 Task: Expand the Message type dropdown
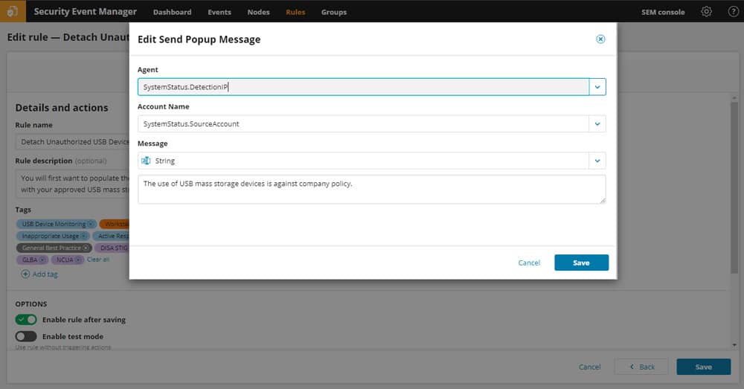(x=597, y=161)
